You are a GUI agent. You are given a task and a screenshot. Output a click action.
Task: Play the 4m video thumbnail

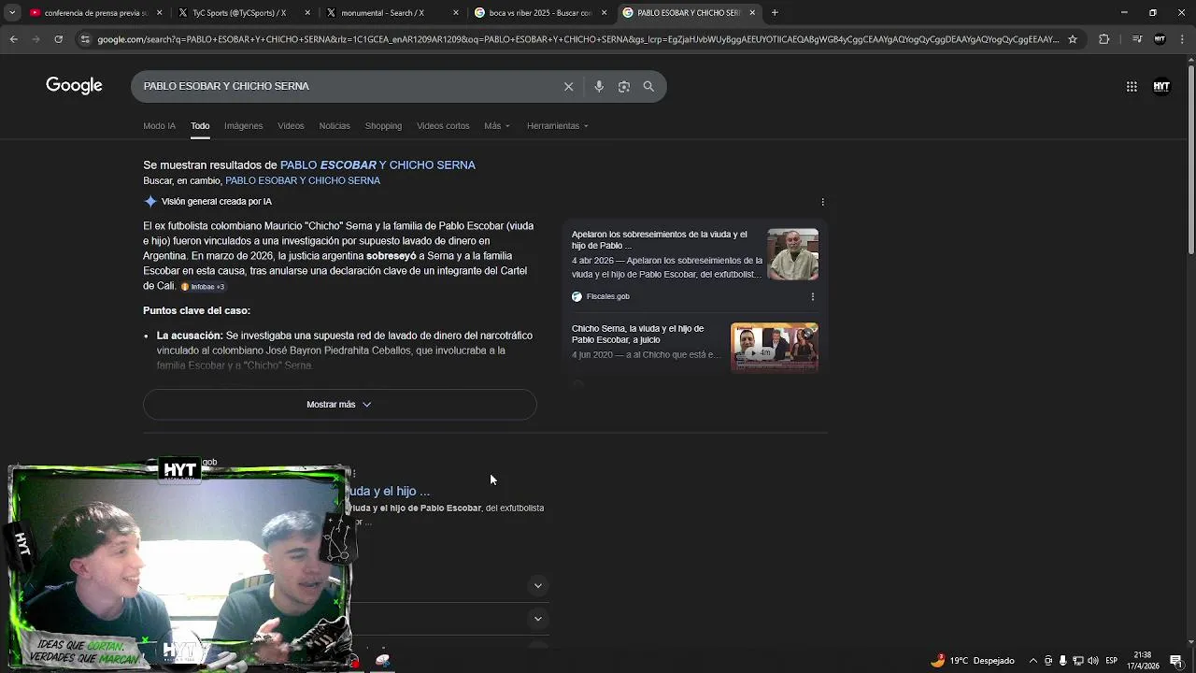point(775,347)
